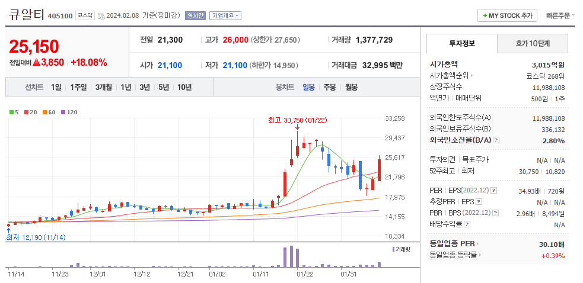Click the 코스닥 market label
The width and height of the screenshot is (583, 283).
(x=85, y=15)
